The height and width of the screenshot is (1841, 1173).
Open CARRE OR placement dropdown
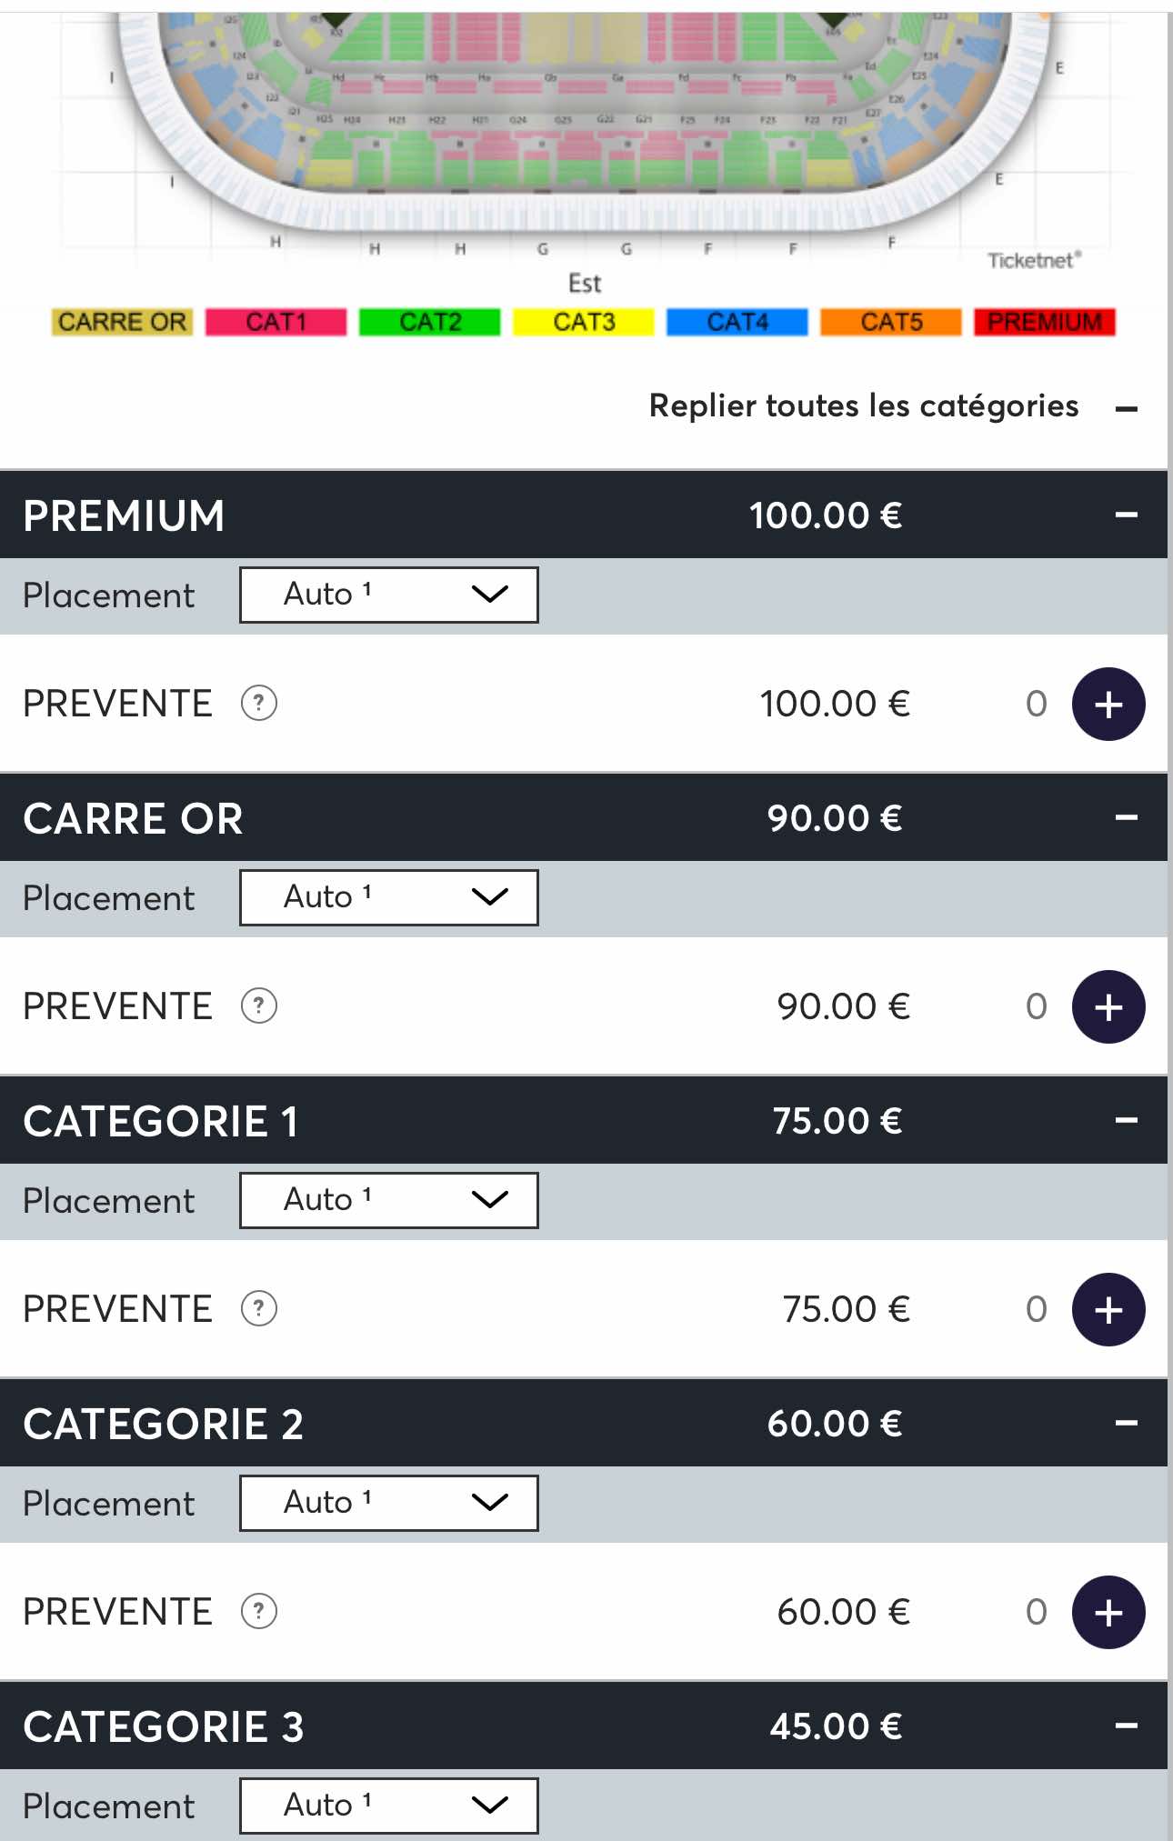389,897
